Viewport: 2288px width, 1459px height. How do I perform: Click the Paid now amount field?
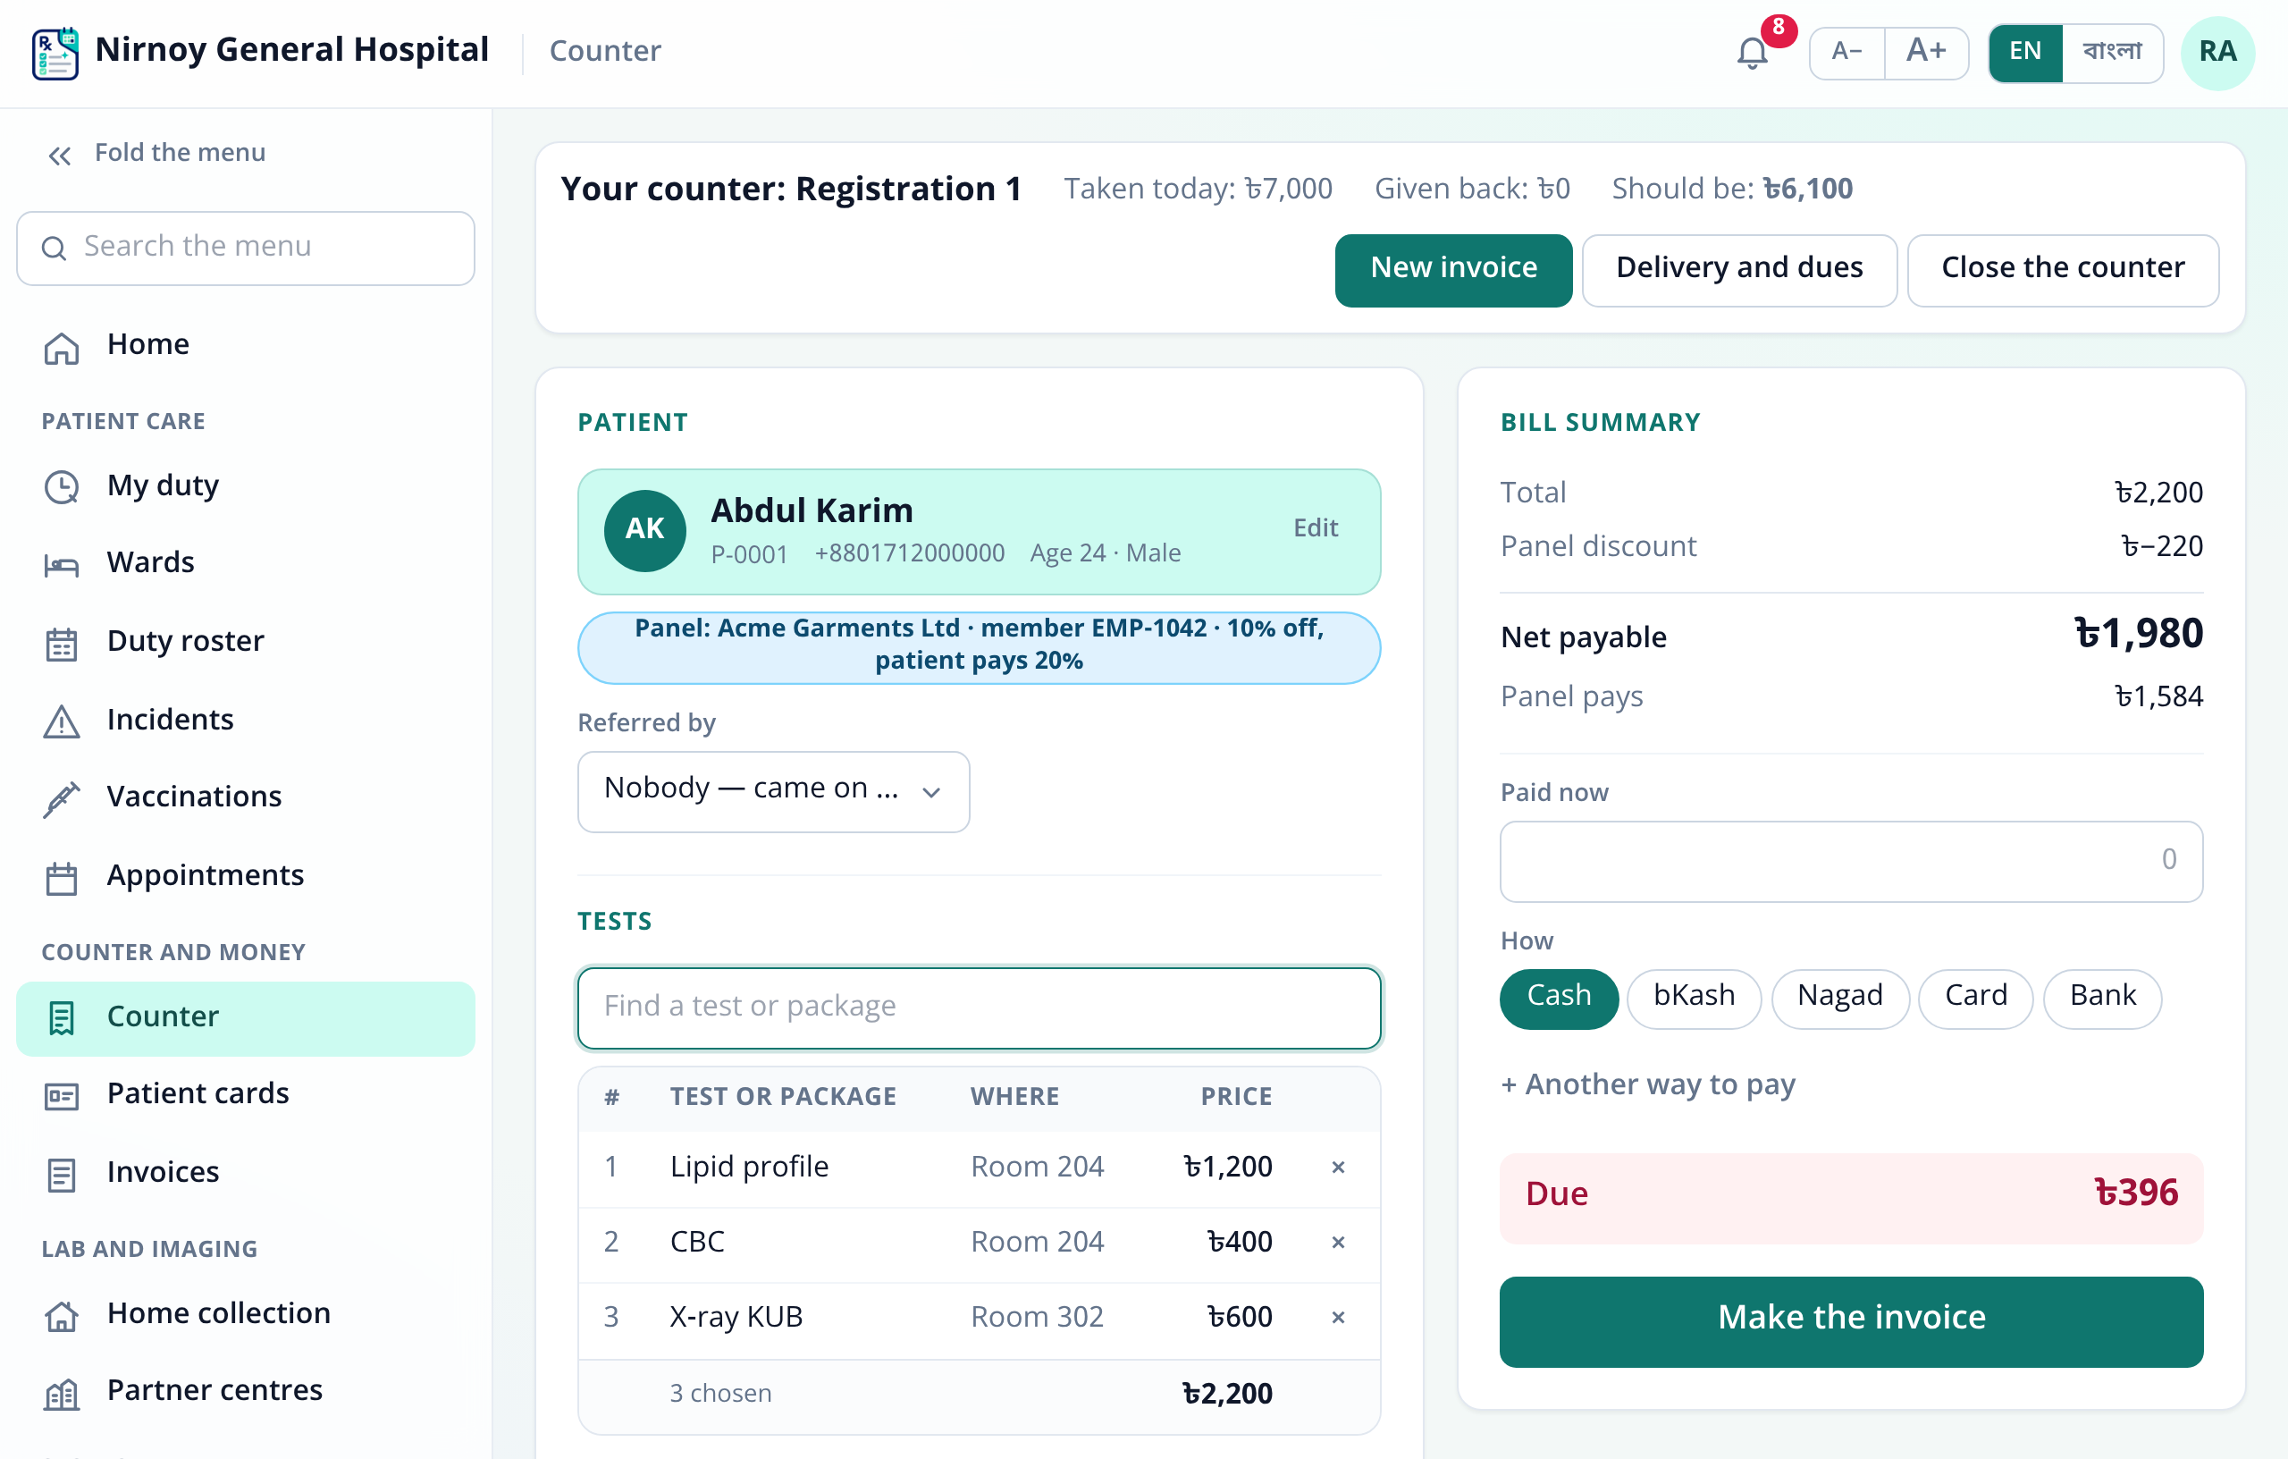pos(1850,860)
